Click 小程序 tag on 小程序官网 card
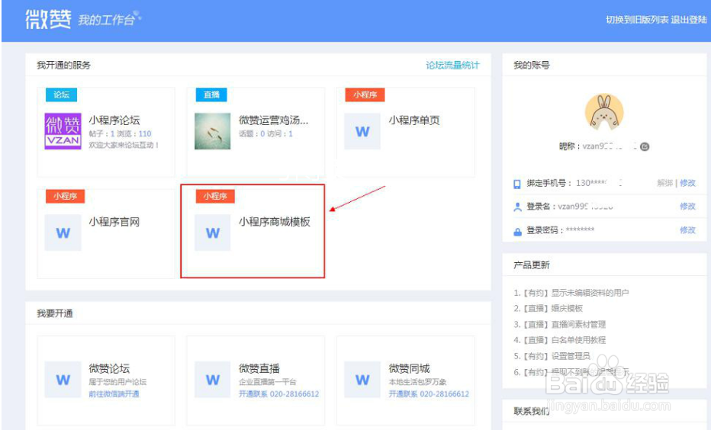711x430 pixels. pos(66,196)
